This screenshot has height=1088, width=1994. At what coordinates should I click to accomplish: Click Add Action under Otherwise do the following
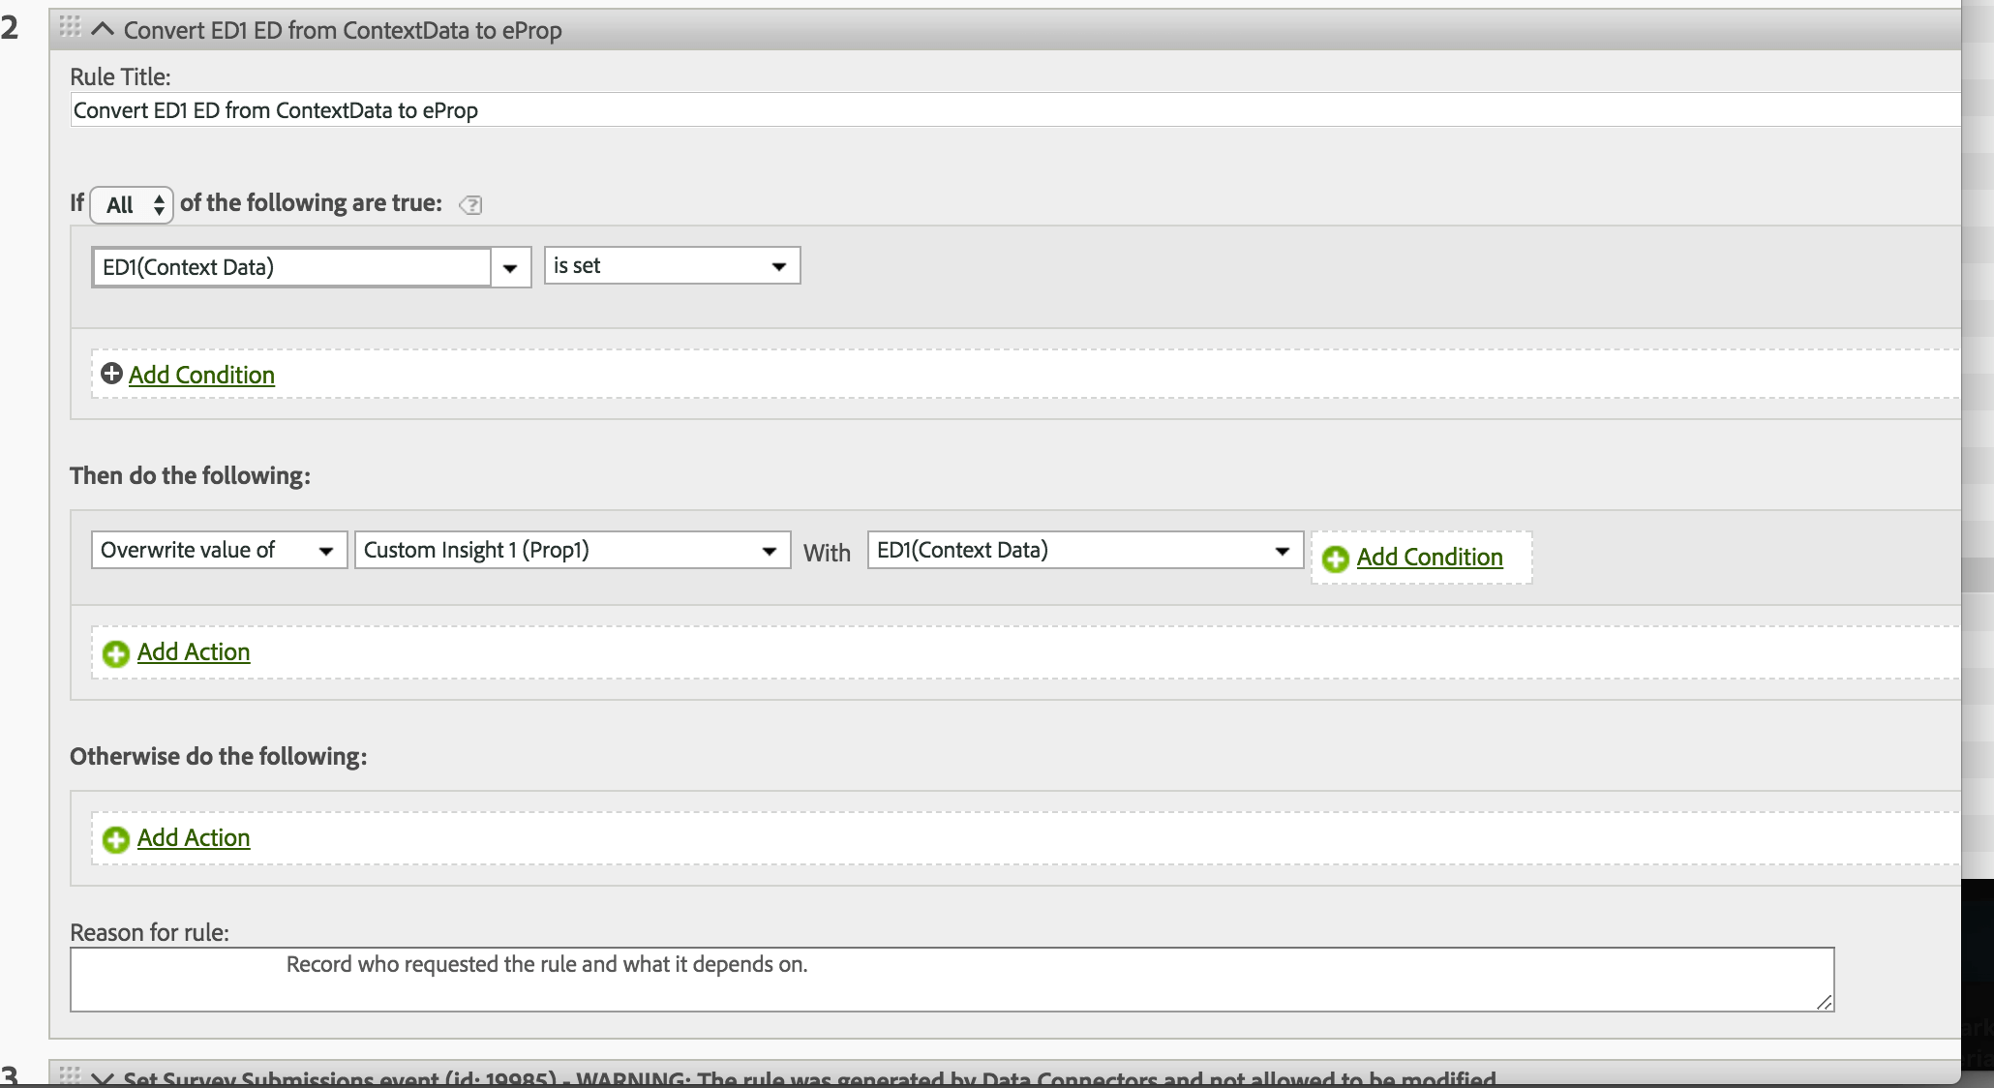(x=194, y=838)
